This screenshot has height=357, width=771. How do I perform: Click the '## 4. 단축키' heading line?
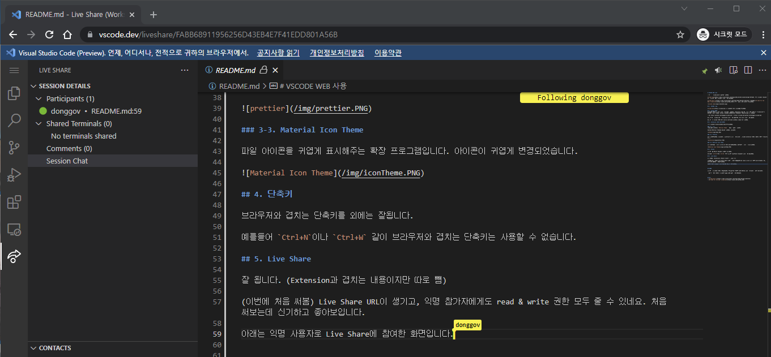pos(267,194)
